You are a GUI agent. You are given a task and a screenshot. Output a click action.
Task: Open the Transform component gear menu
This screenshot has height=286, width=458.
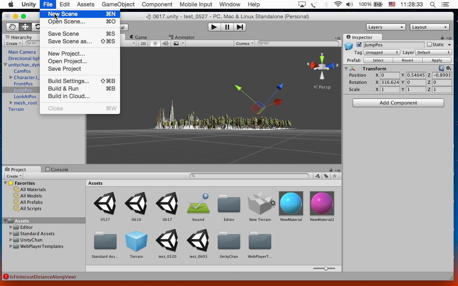448,68
